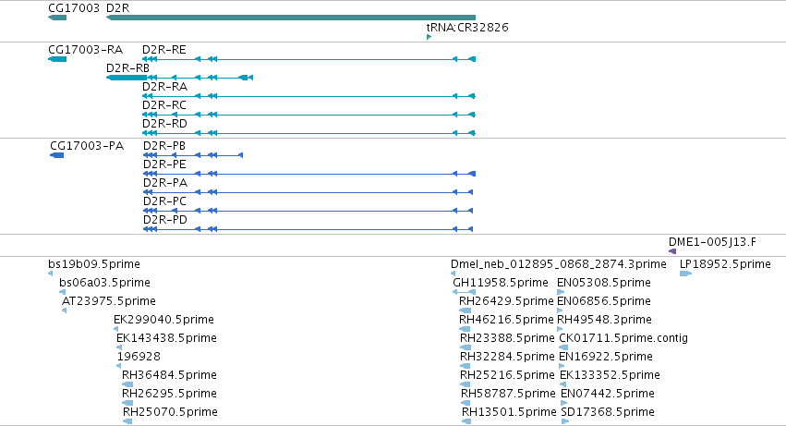Select the RH25070.5prime EST label
This screenshot has height=426, width=786.
pos(171,412)
